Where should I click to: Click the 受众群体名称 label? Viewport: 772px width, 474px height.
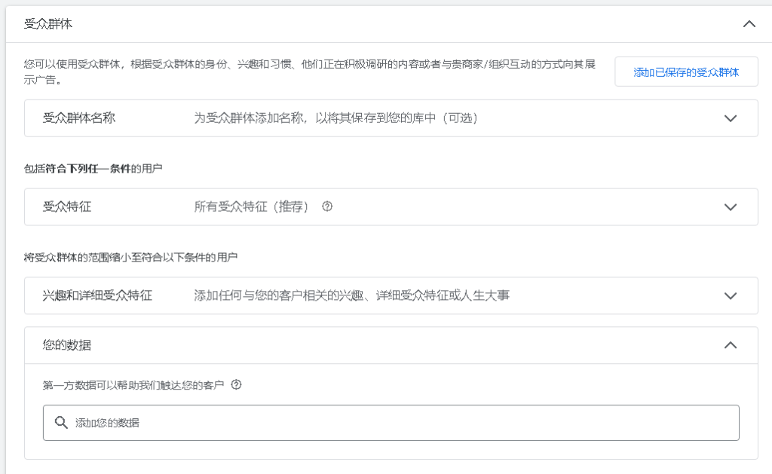pyautogui.click(x=79, y=118)
